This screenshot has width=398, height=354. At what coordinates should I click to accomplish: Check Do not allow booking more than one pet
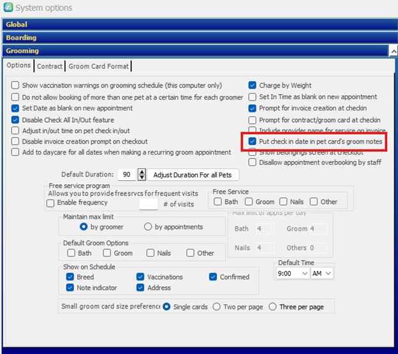click(15, 97)
